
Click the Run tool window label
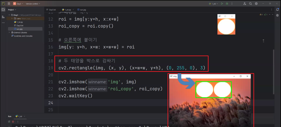pos(10,116)
